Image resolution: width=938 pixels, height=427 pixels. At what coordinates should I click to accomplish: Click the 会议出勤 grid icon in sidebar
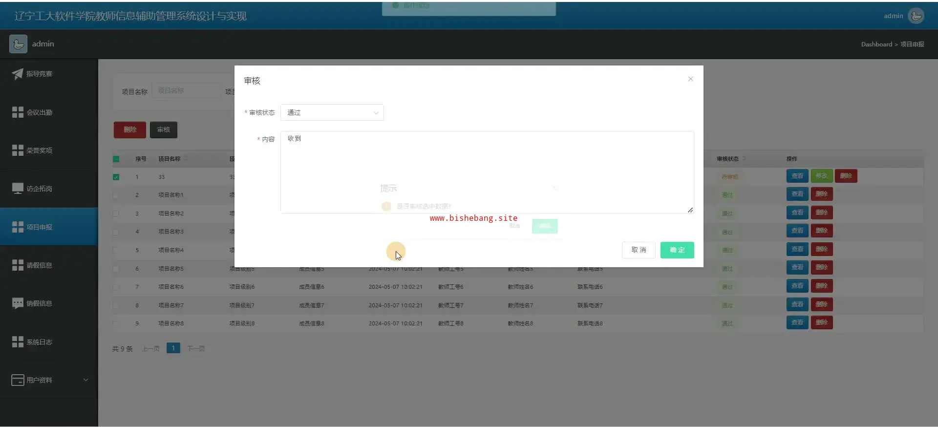point(18,112)
